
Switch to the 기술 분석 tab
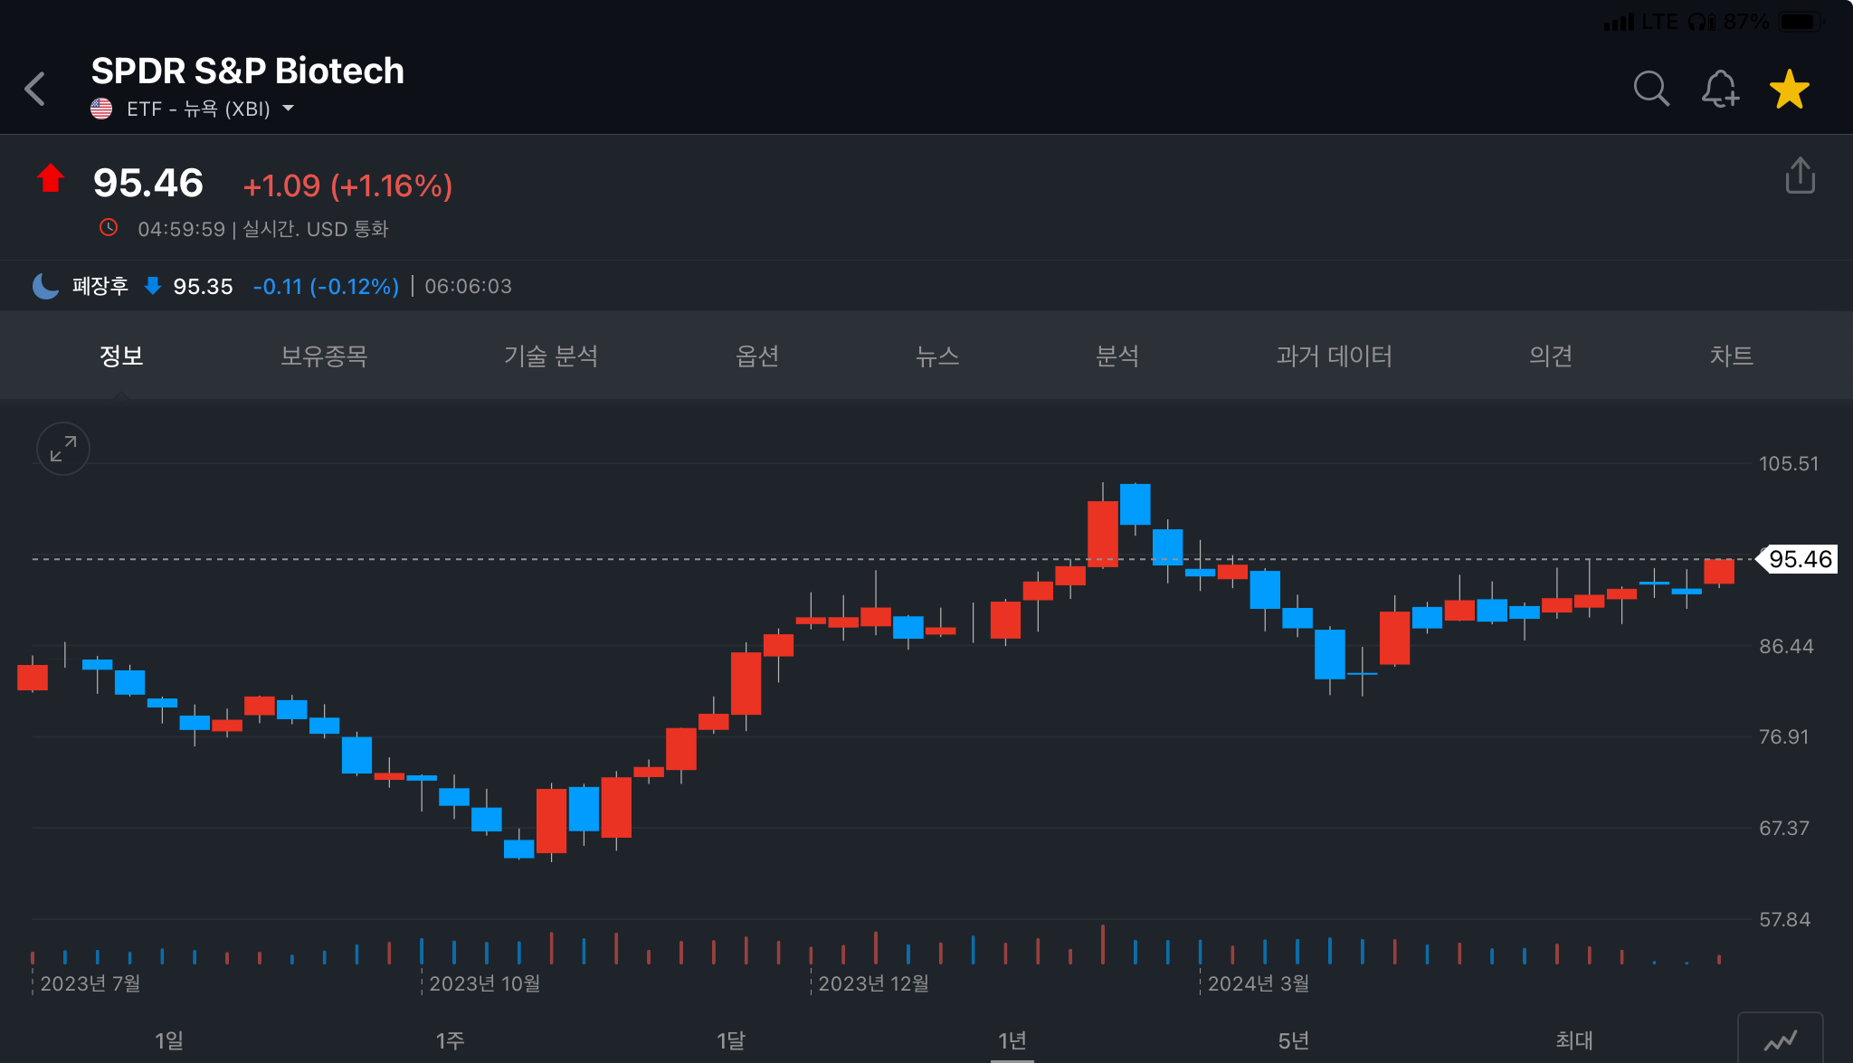pyautogui.click(x=551, y=356)
